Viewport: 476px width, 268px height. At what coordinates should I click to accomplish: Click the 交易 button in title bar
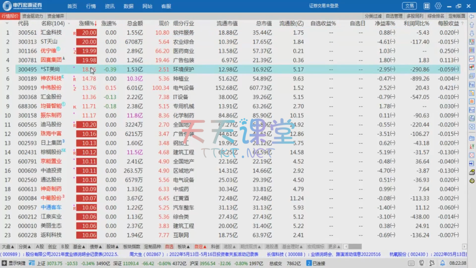click(x=410, y=6)
